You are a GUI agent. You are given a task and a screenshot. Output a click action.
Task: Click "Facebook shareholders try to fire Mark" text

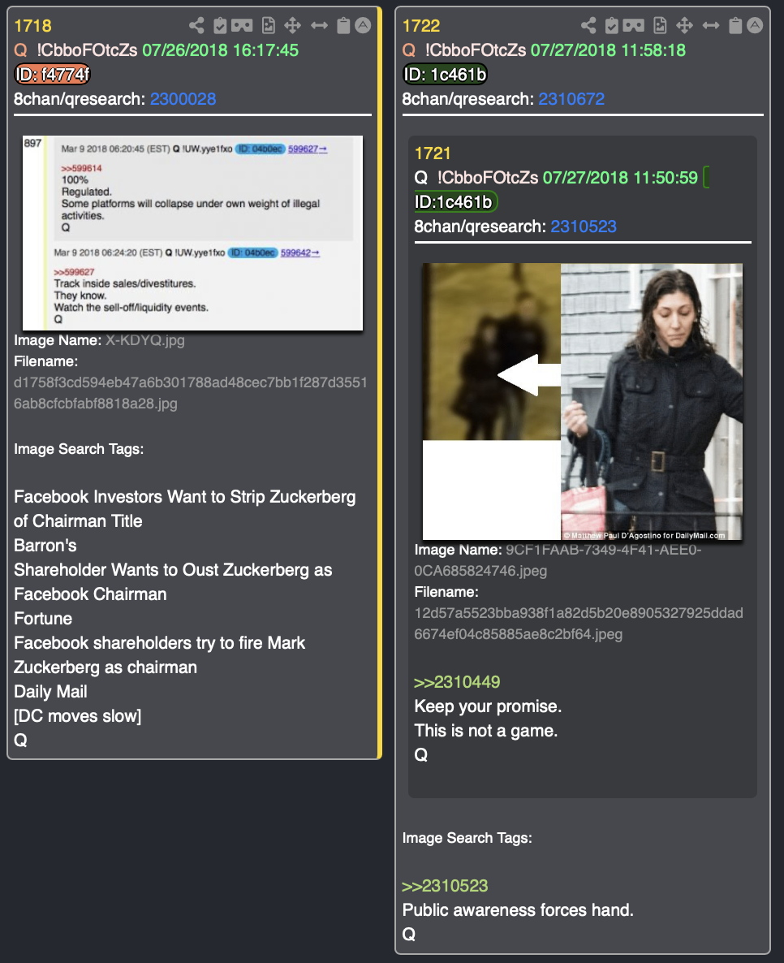(x=160, y=643)
